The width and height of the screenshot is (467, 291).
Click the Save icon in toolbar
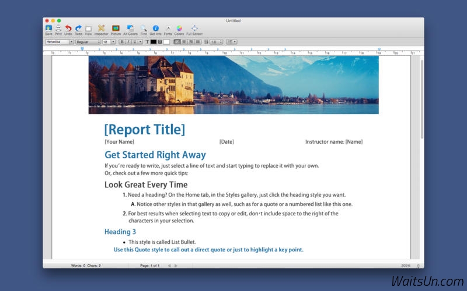pos(48,29)
